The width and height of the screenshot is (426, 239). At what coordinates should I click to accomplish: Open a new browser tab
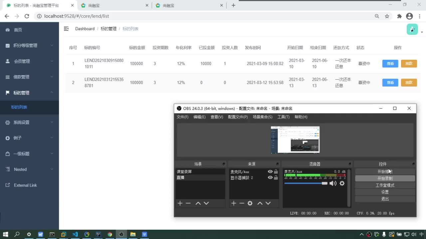pos(233,5)
